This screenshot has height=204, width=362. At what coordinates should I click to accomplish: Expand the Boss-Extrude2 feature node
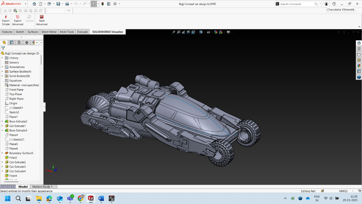coord(2,121)
